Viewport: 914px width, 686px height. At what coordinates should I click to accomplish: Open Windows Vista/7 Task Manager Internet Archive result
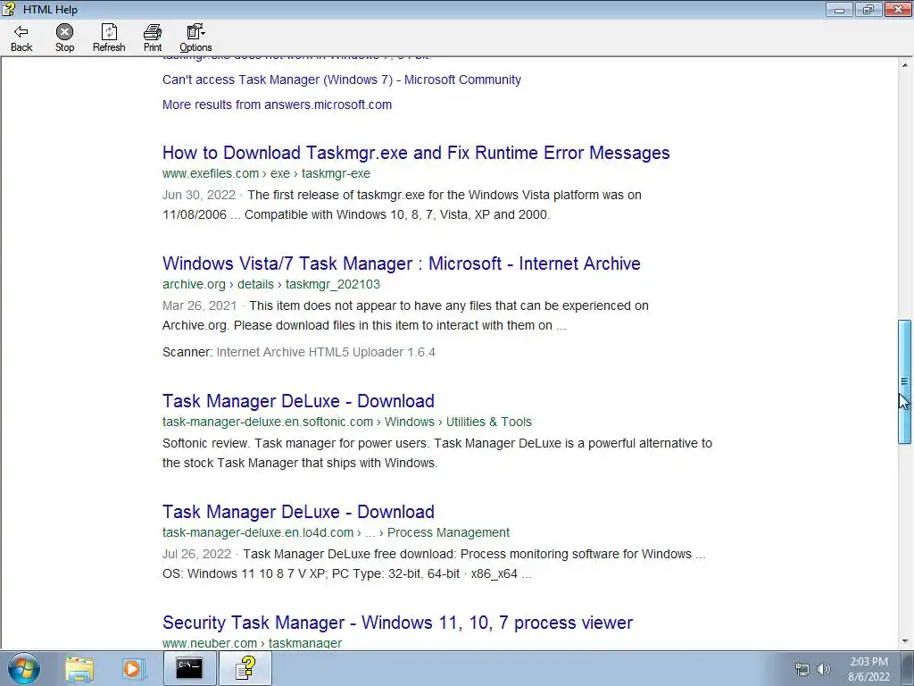pyautogui.click(x=402, y=264)
